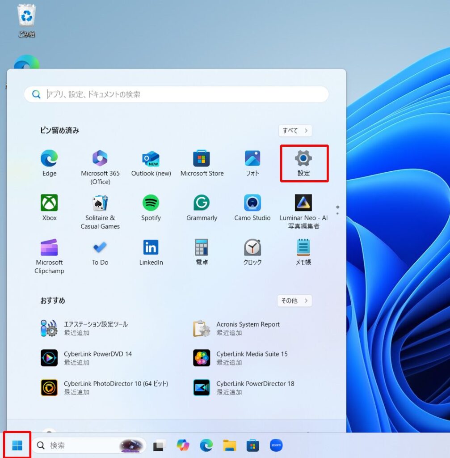Viewport: 450px width, 458px height.
Task: Launch Spotify
Action: pos(151,208)
